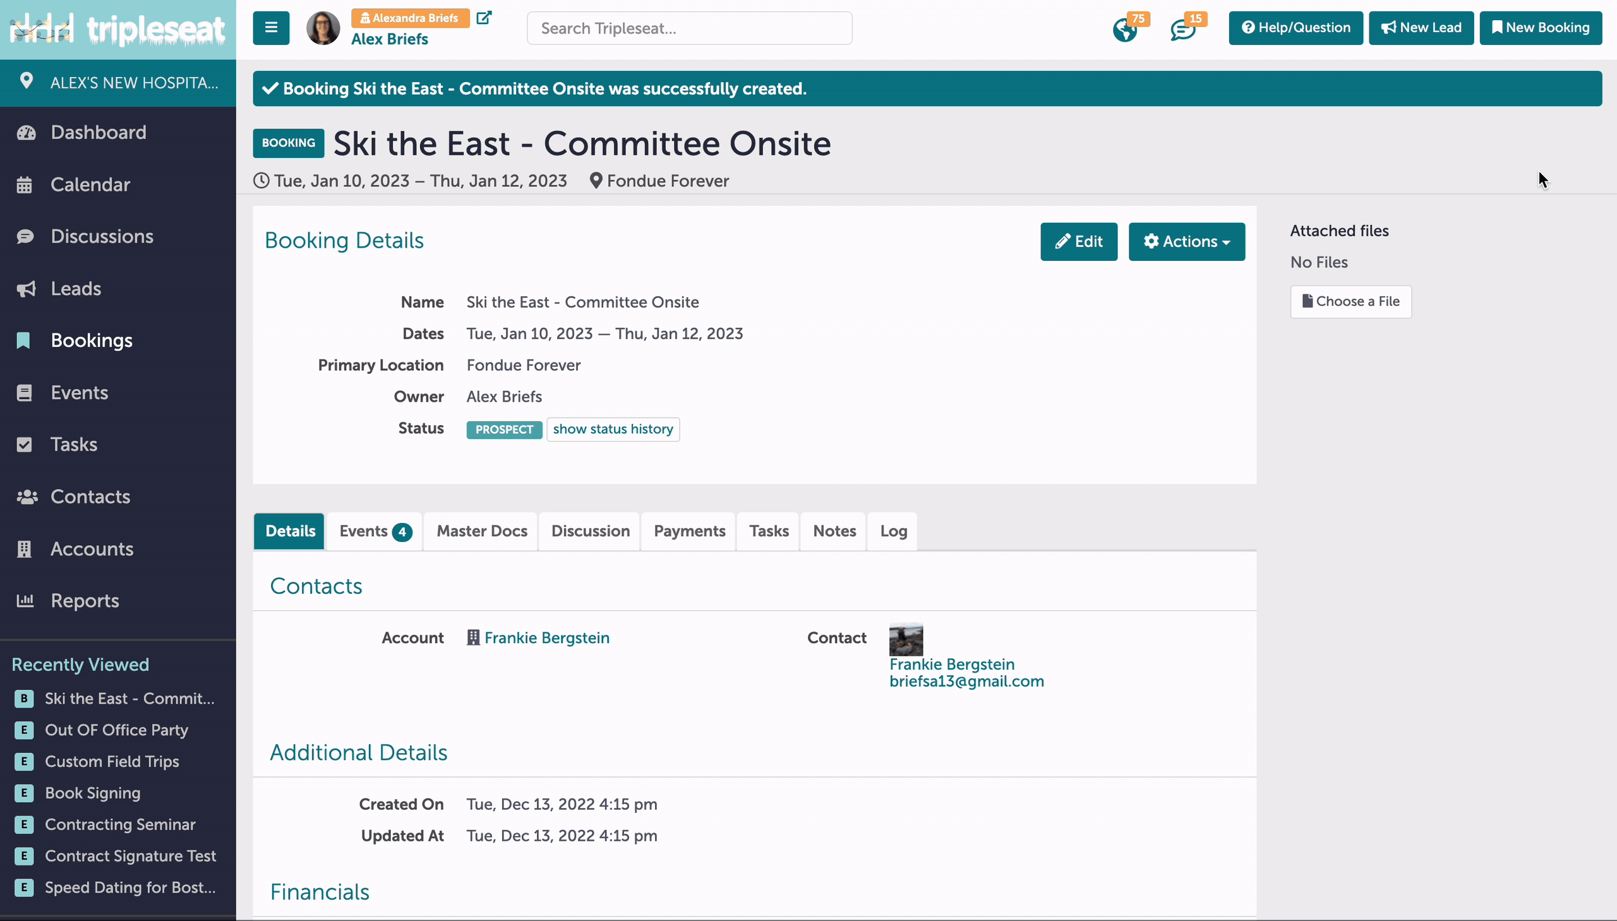Open the chat messages icon with 15 badge
The image size is (1617, 921).
(x=1182, y=30)
